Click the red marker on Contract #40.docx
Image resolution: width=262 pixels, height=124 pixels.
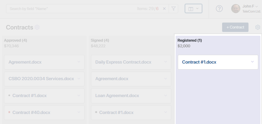click(9, 112)
